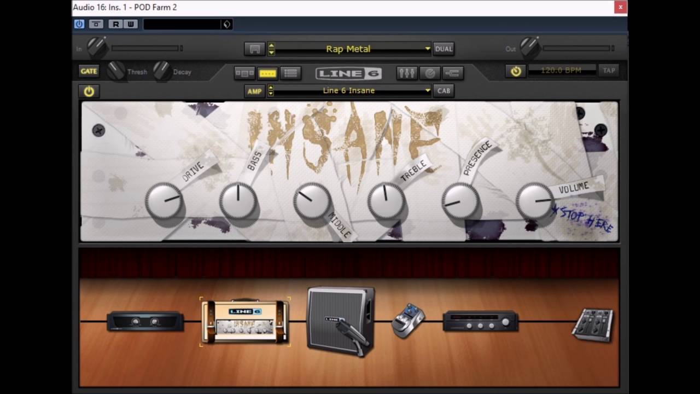Click the TREBLE knob on Insane amp

387,201
